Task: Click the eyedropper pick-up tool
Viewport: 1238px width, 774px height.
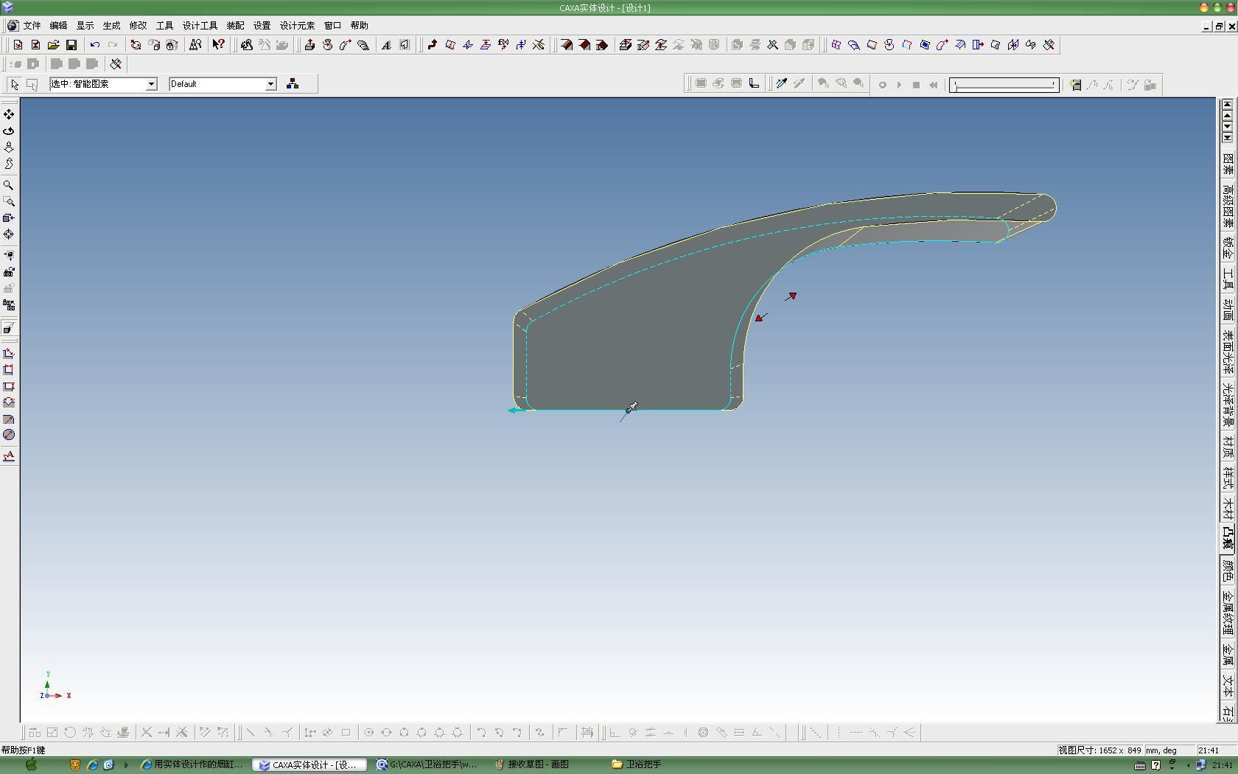Action: pyautogui.click(x=781, y=84)
